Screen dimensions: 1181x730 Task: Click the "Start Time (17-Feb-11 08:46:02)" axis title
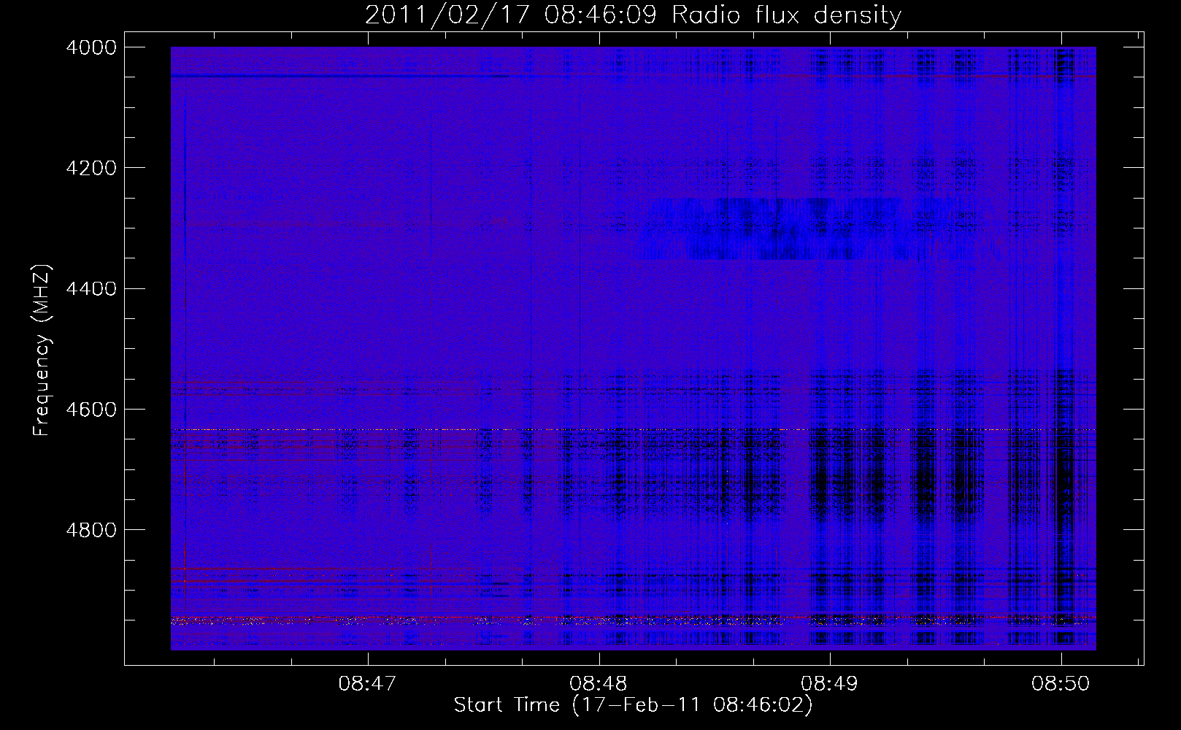coord(633,705)
